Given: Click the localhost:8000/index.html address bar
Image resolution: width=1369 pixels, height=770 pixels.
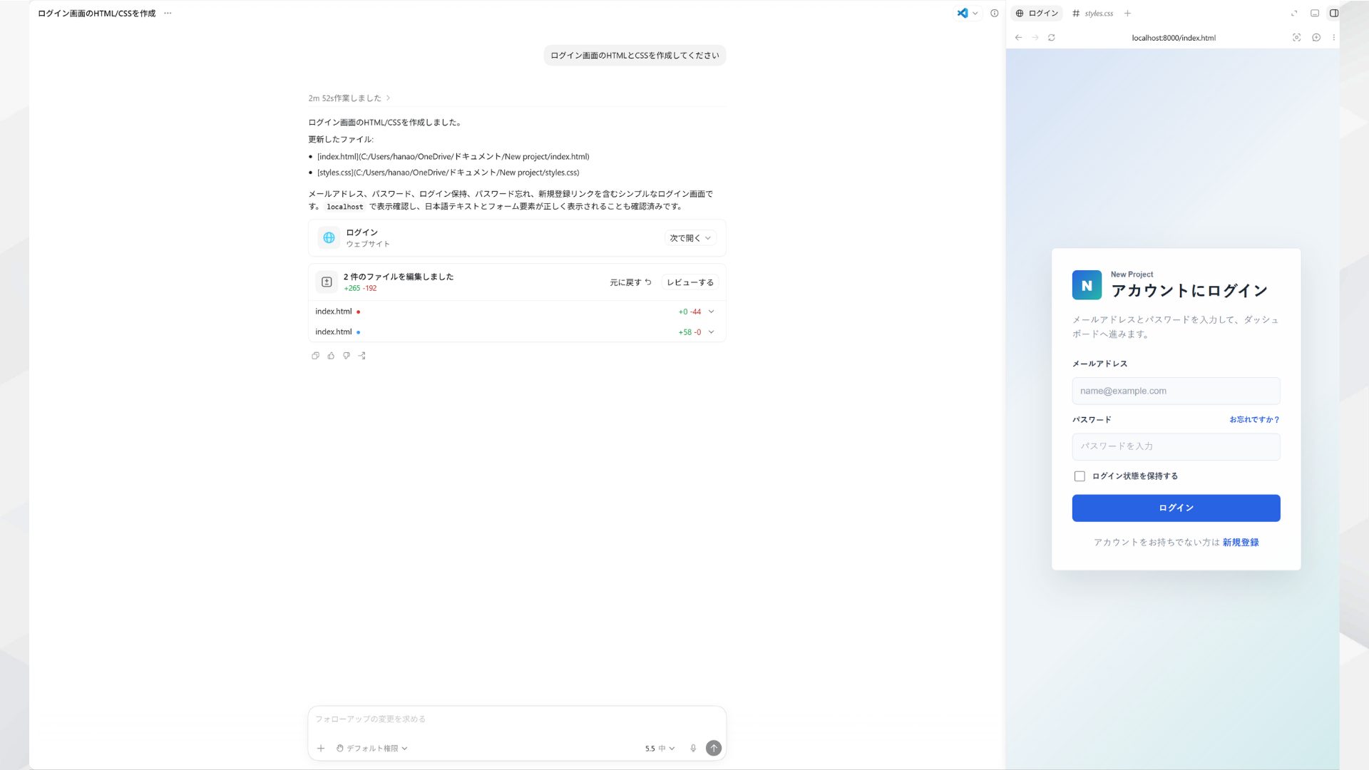Looking at the screenshot, I should [1174, 38].
